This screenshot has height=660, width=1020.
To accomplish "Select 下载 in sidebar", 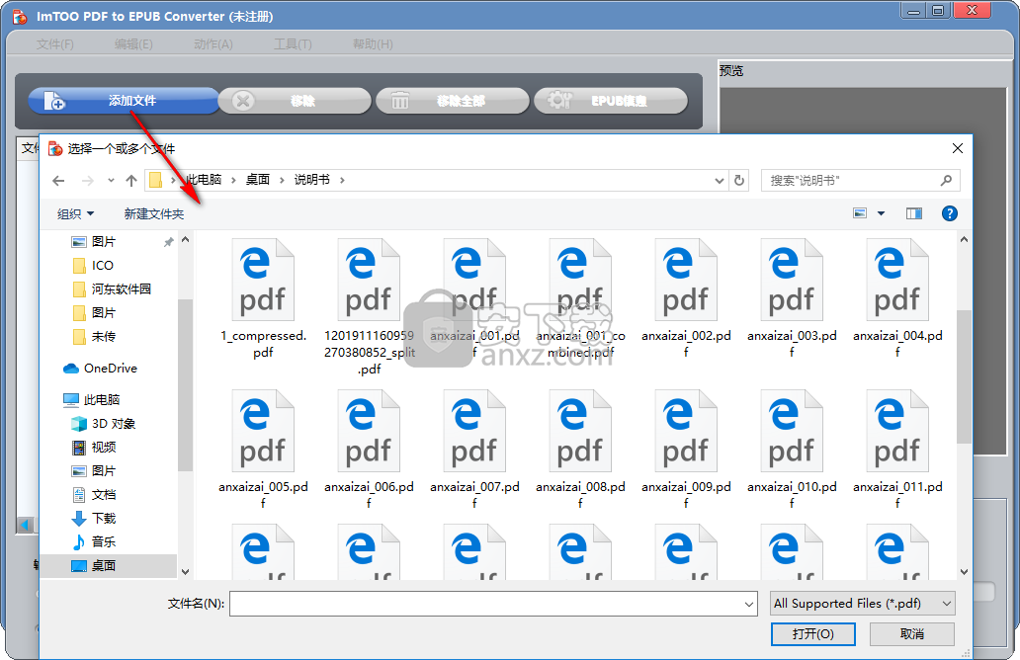I will [104, 519].
